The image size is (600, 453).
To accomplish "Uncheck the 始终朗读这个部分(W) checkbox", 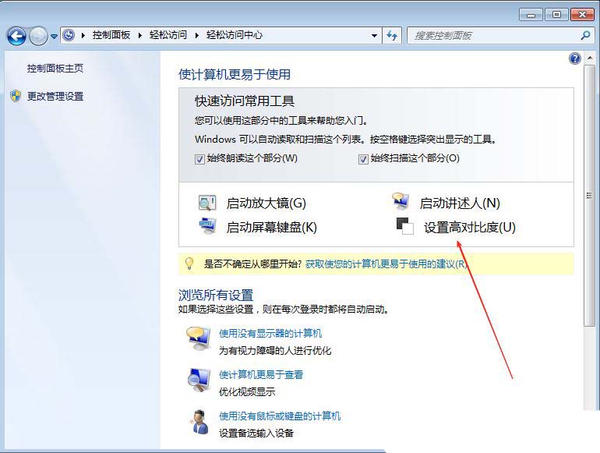I will coord(200,159).
